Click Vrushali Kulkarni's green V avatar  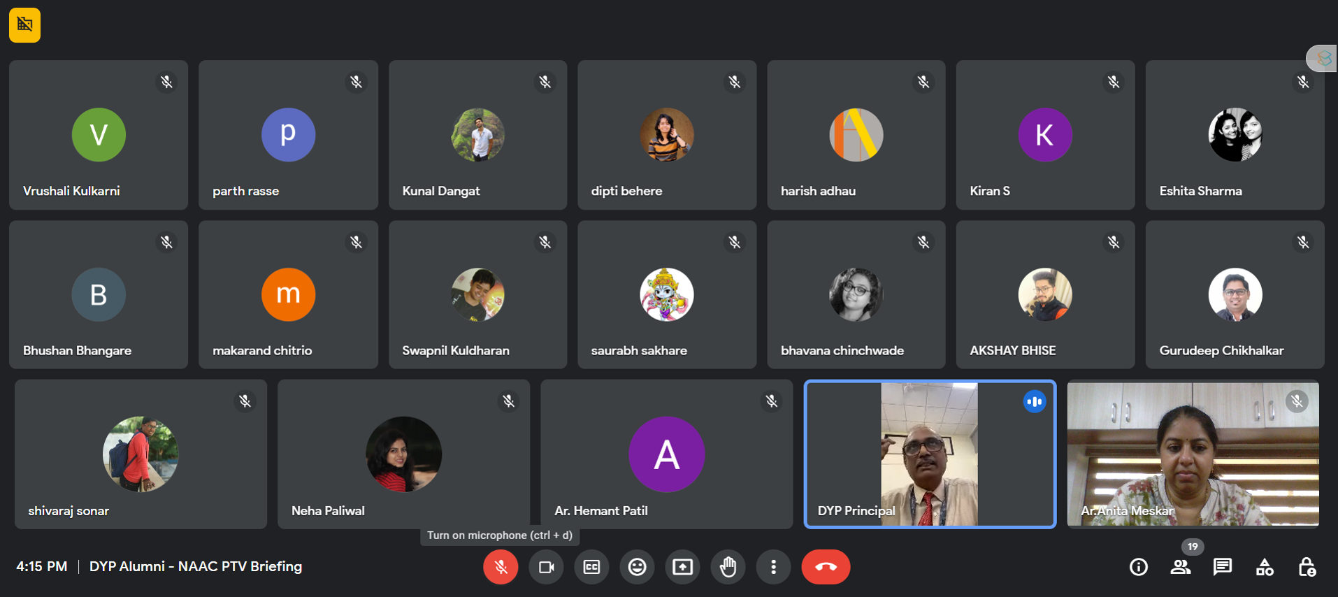[x=99, y=135]
